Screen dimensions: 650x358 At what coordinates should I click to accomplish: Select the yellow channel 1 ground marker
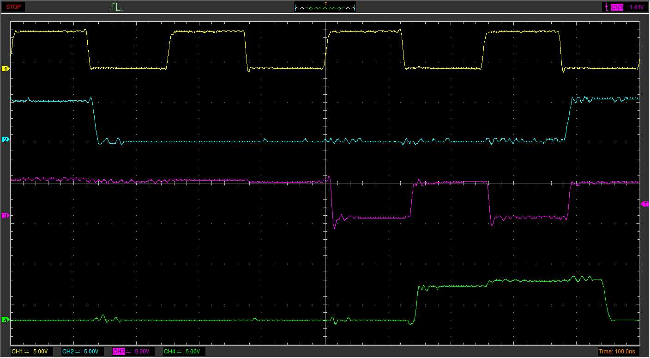coord(6,69)
